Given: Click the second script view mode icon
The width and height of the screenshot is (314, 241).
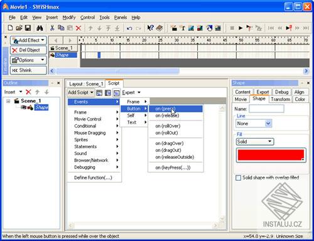Looking at the screenshot, I should pos(108,93).
